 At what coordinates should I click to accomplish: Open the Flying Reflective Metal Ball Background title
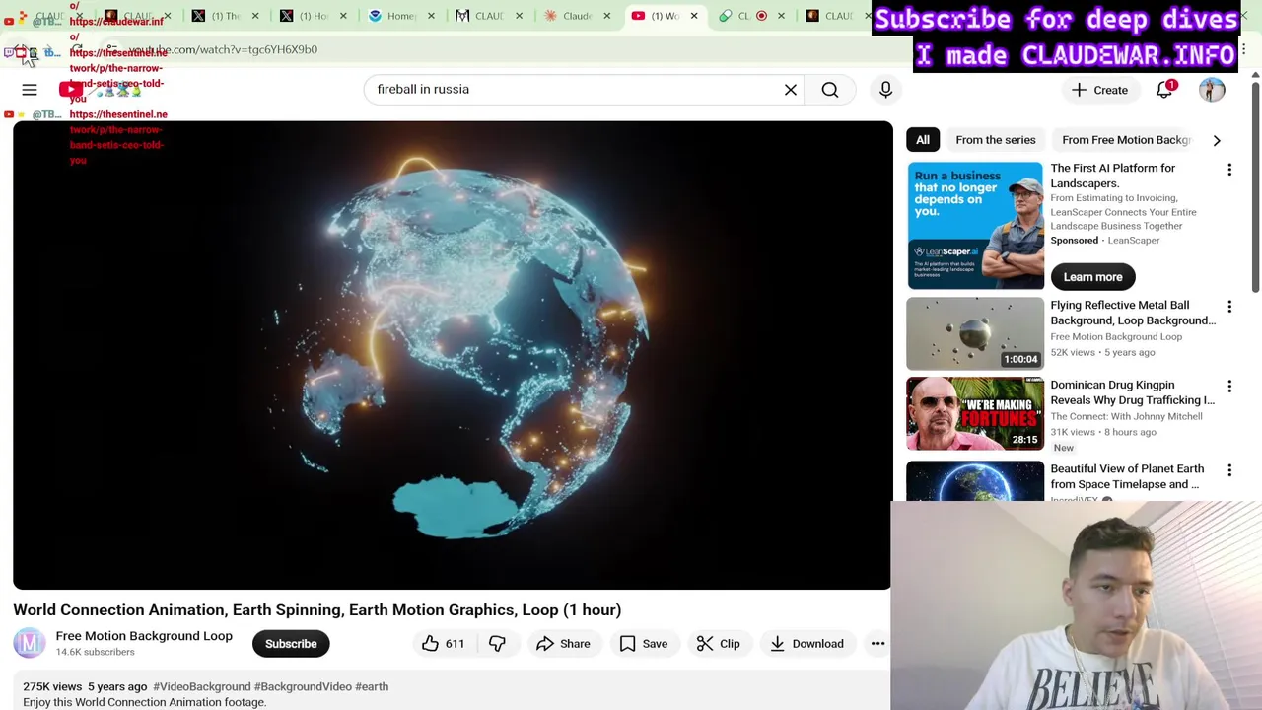tap(1133, 313)
